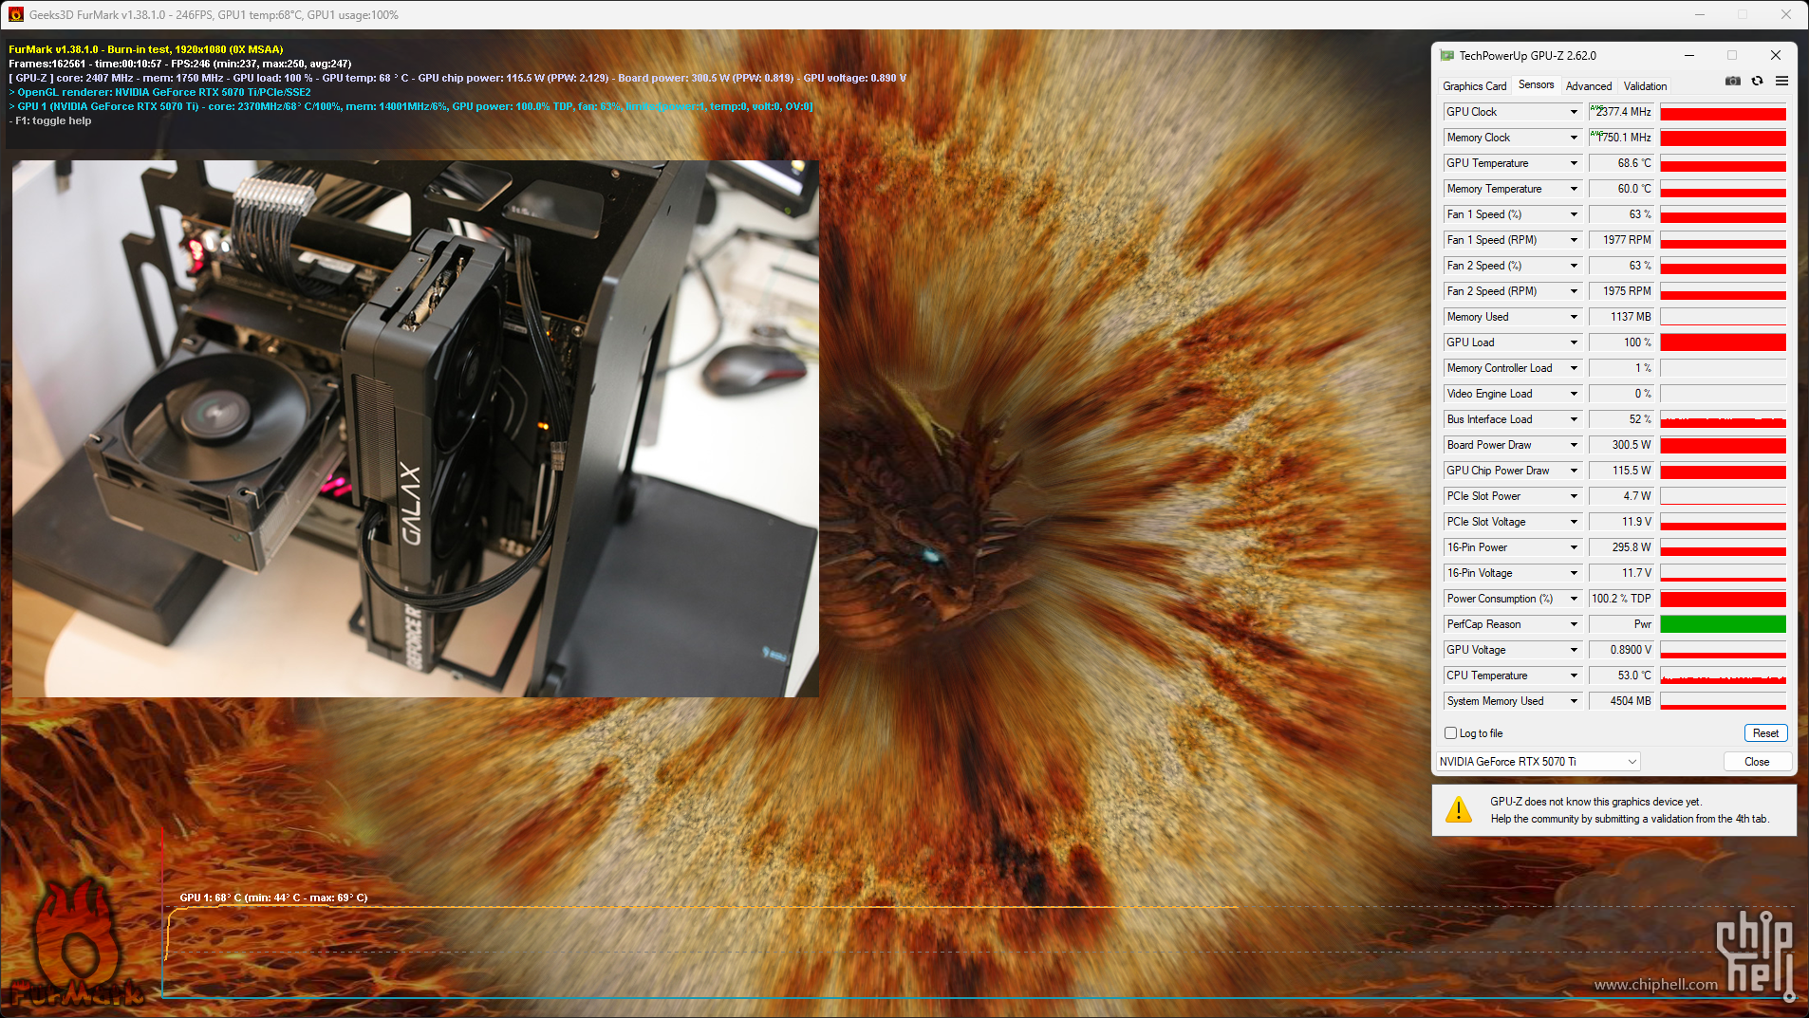Click the GPU Voltage 0.8900 V value
Viewport: 1809px width, 1018px height.
1621,650
